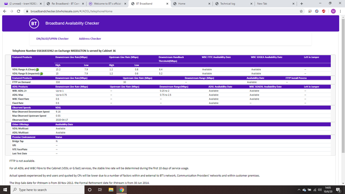Open File Explorer from the taskbar
This screenshot has height=194, width=345.
click(x=111, y=190)
